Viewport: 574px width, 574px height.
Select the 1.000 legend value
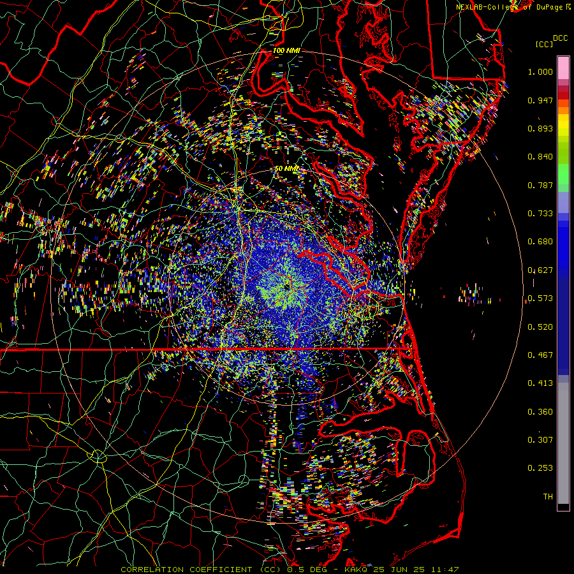click(540, 71)
